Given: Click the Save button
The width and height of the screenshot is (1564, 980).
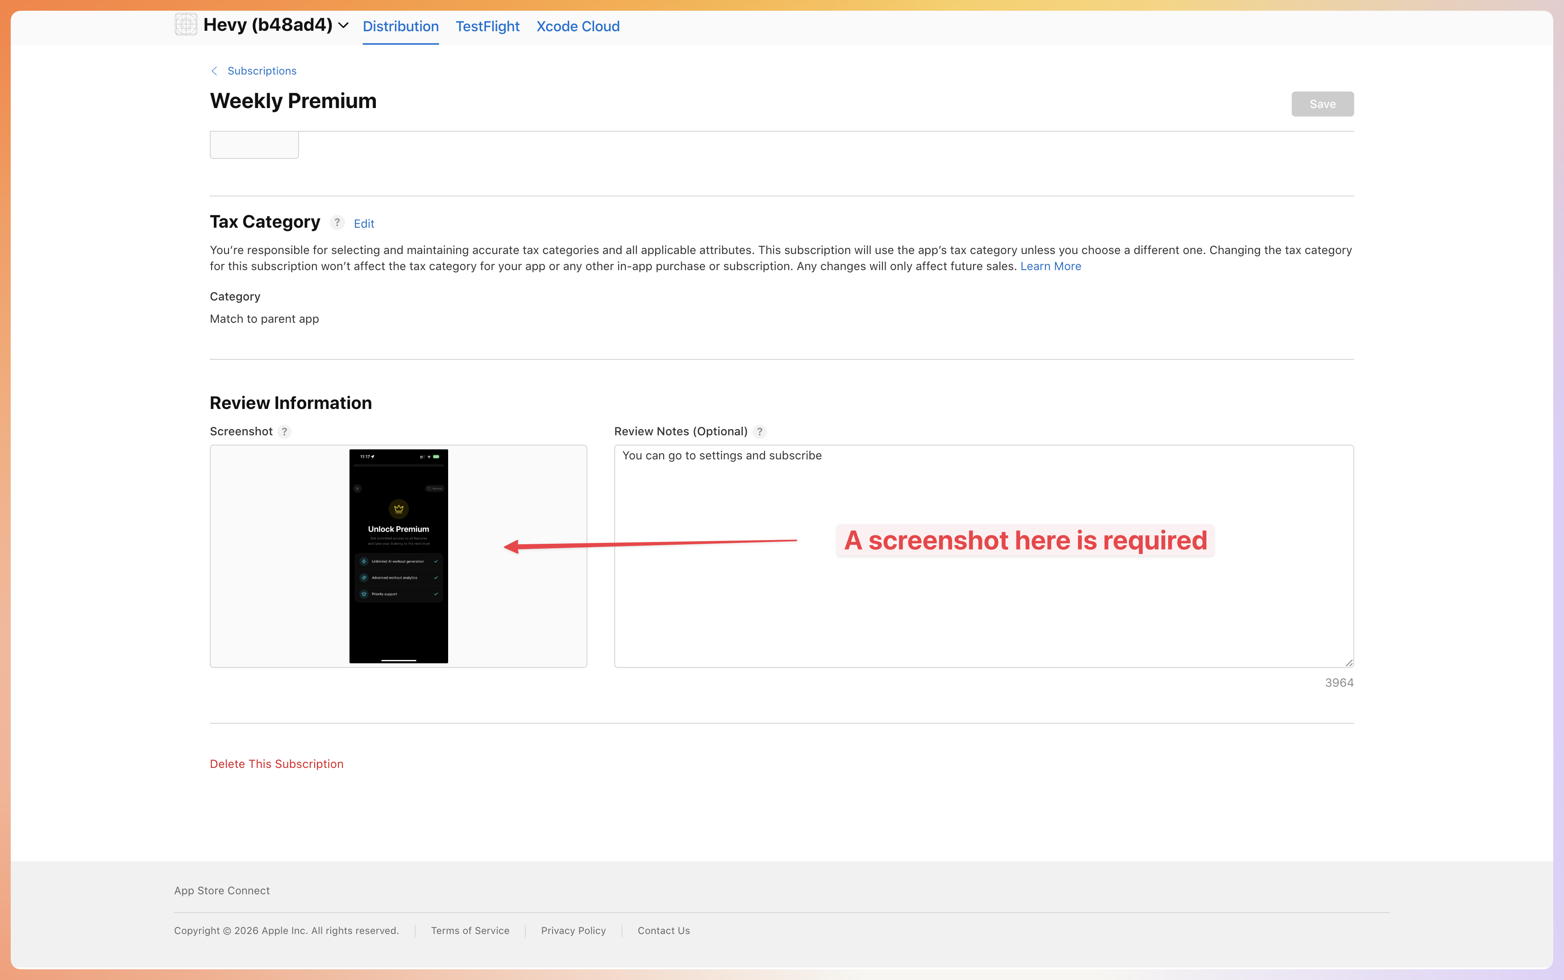Looking at the screenshot, I should pos(1322,104).
